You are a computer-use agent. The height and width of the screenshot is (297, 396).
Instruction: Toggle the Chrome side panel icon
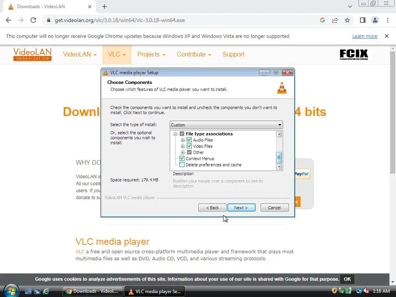click(363, 20)
